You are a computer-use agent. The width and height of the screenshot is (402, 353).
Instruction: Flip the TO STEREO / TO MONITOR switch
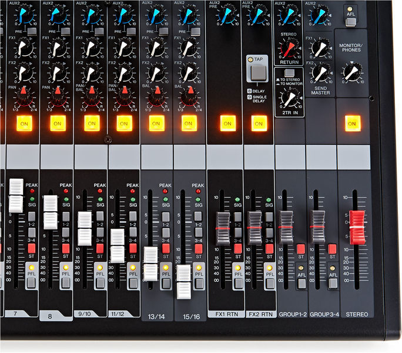(289, 73)
